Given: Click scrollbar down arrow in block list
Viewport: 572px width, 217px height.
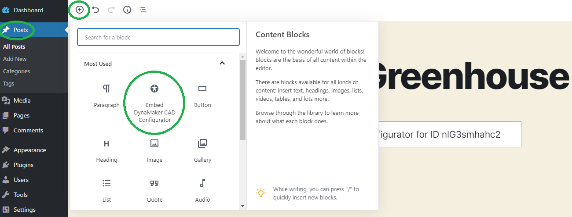Looking at the screenshot, I should pyautogui.click(x=242, y=206).
